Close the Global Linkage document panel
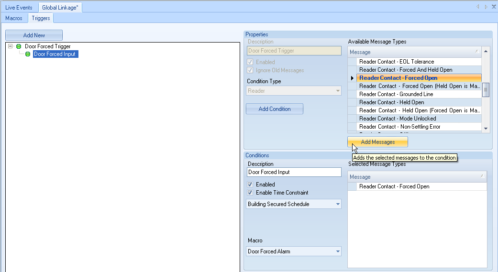 coord(493,7)
